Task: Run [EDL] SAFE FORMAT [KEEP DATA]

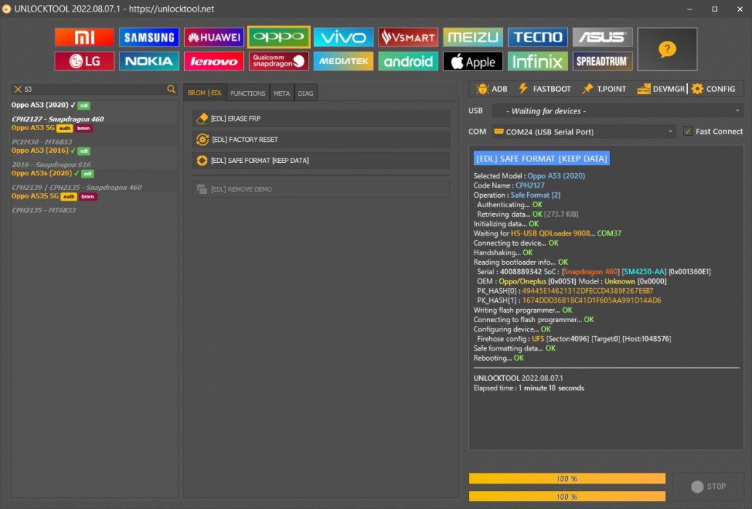Action: coord(321,161)
